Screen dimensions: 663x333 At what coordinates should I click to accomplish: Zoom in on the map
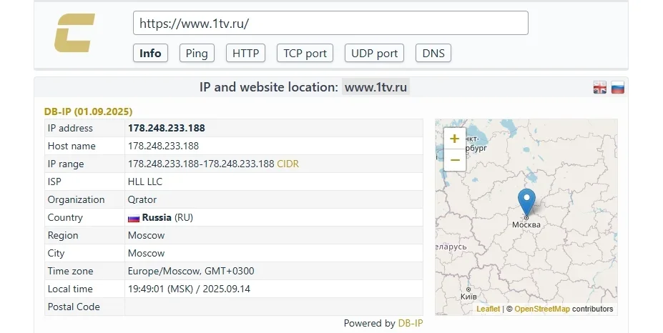point(455,139)
